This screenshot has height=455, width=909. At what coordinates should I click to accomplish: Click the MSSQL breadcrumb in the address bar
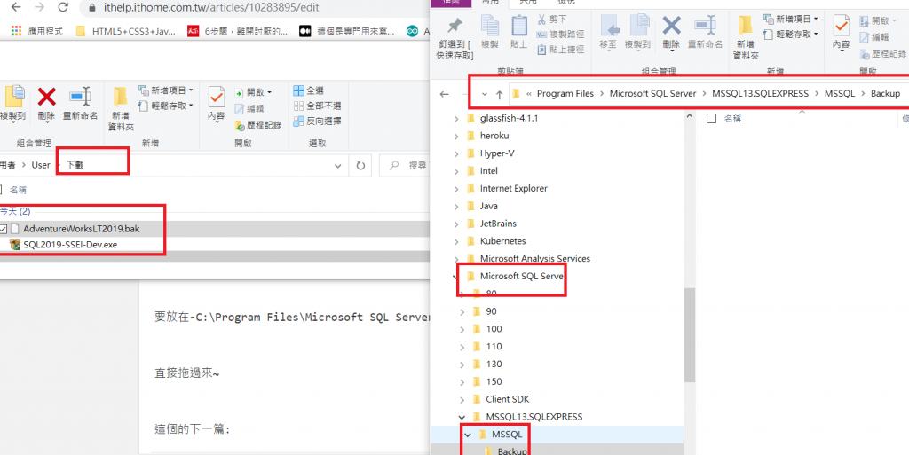point(840,93)
